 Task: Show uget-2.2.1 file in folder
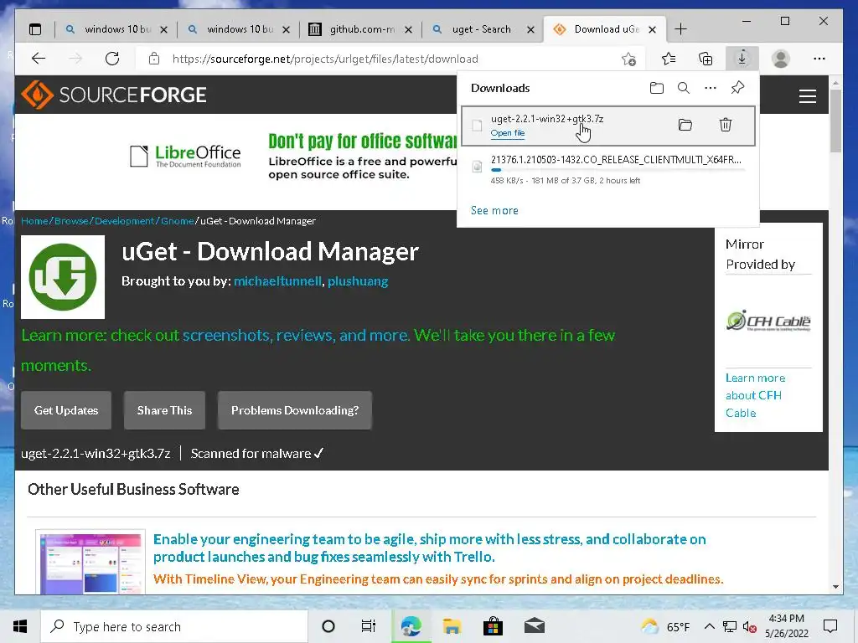(685, 125)
